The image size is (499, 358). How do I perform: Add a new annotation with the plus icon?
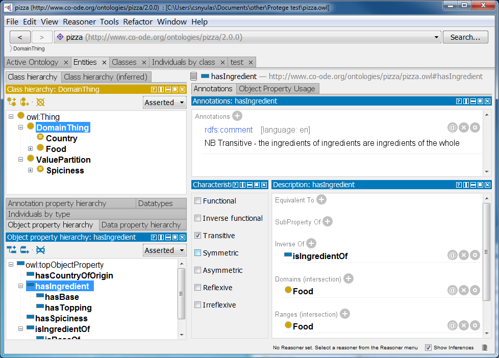click(x=236, y=116)
